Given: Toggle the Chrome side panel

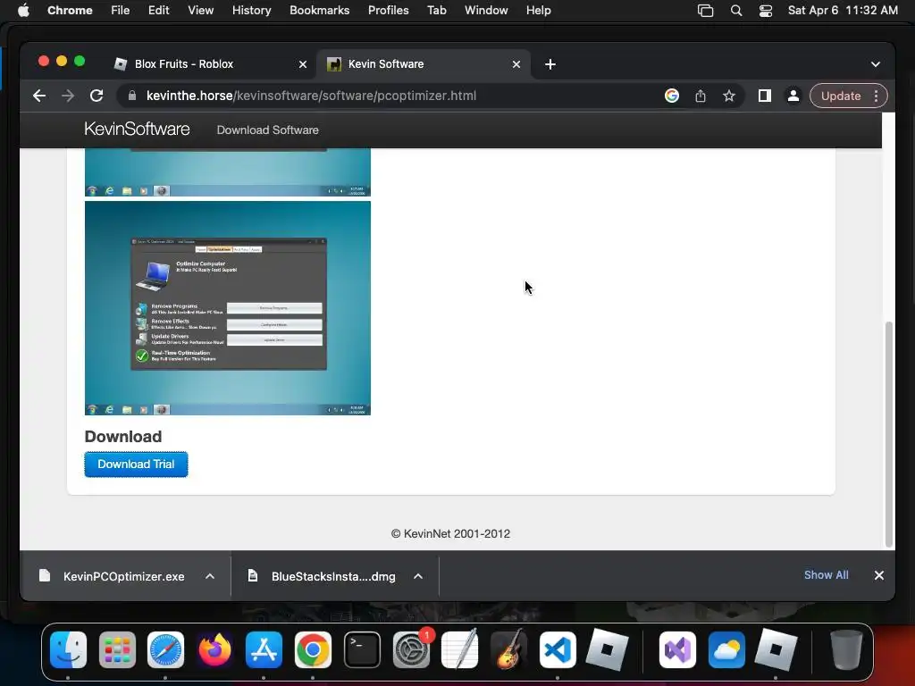Looking at the screenshot, I should (765, 96).
